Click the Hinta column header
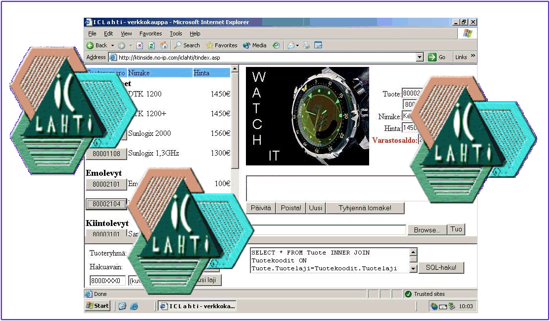The height and width of the screenshot is (321, 550). 211,73
